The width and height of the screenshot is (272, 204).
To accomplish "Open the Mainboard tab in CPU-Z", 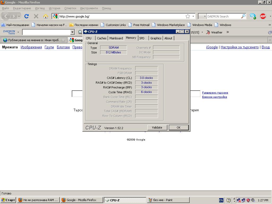I will [116, 38].
